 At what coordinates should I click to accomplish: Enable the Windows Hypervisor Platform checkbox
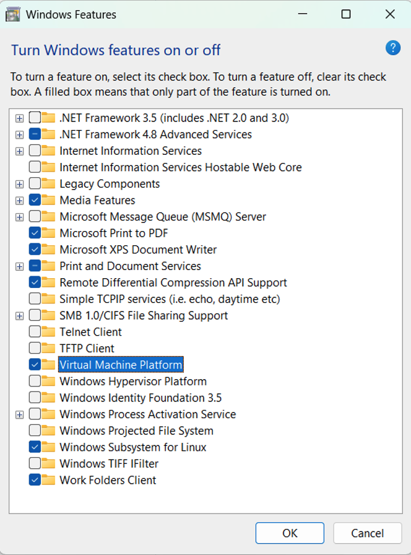click(35, 381)
